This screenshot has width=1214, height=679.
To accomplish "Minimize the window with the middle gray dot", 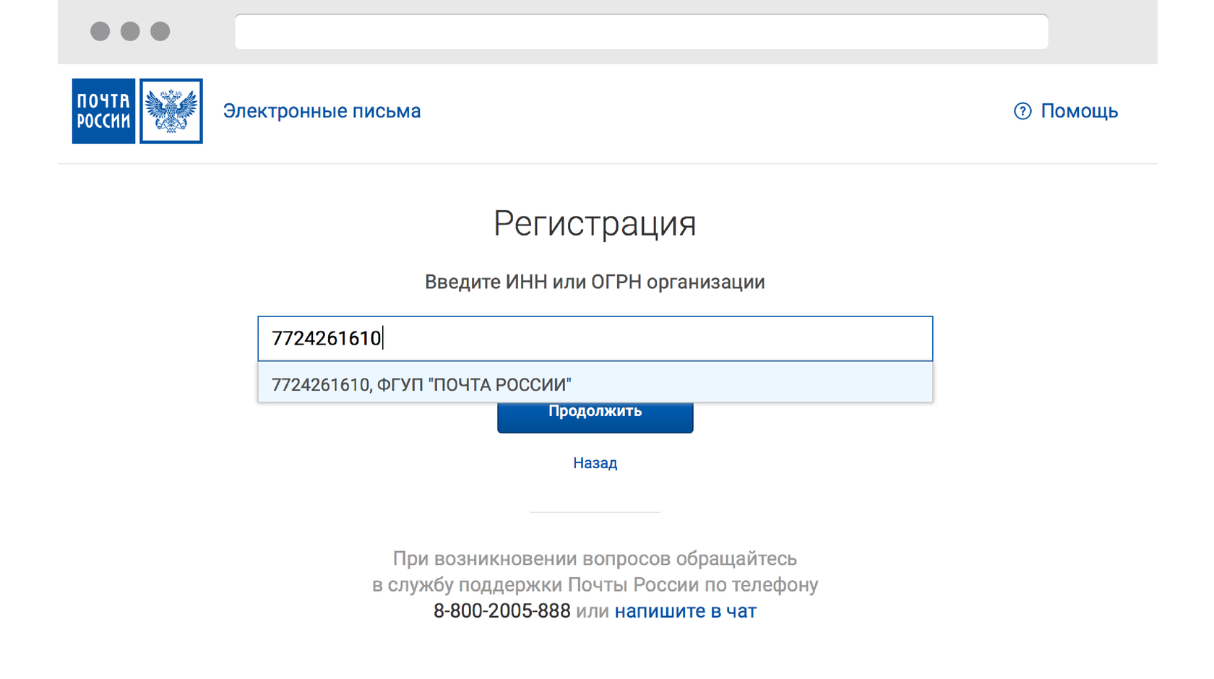I will coord(130,32).
